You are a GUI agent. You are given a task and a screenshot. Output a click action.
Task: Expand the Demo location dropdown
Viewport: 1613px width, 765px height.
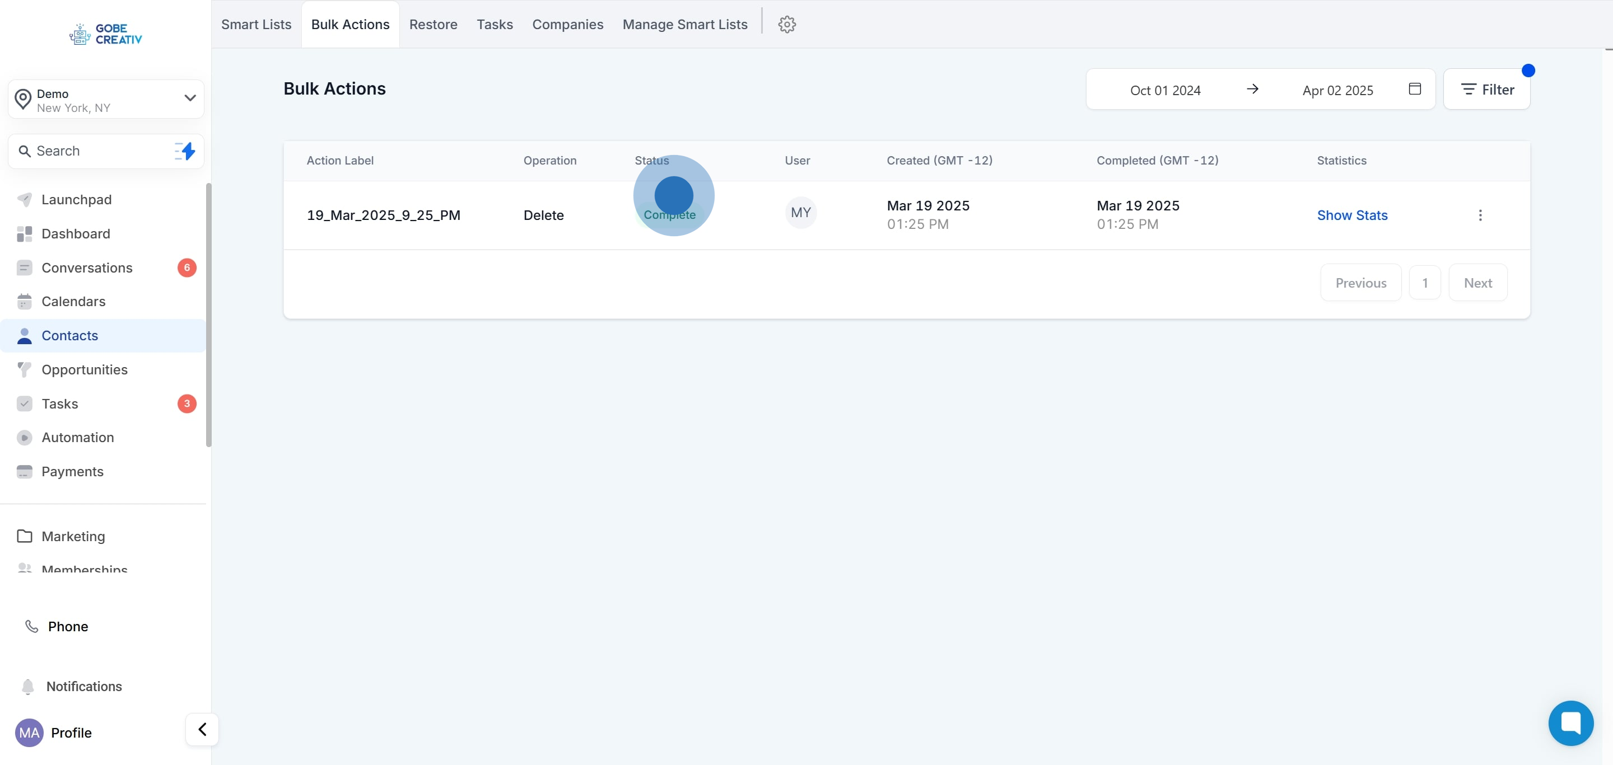190,98
